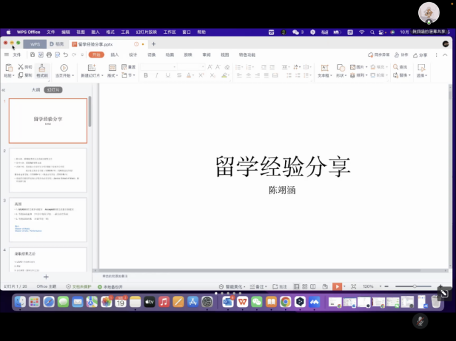Open the 插入 ribbon tab

click(115, 55)
